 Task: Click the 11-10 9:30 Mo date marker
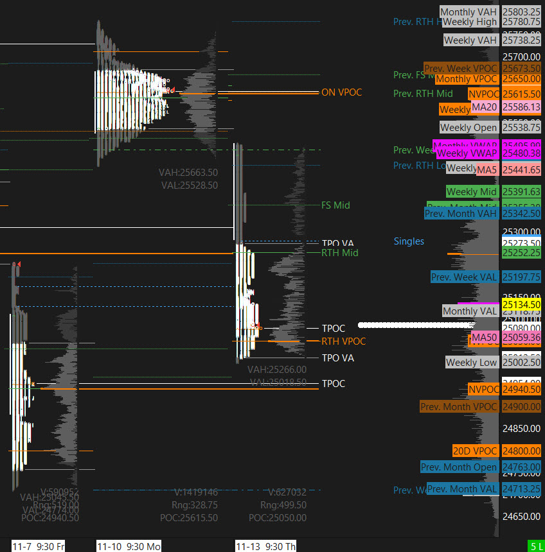129,546
